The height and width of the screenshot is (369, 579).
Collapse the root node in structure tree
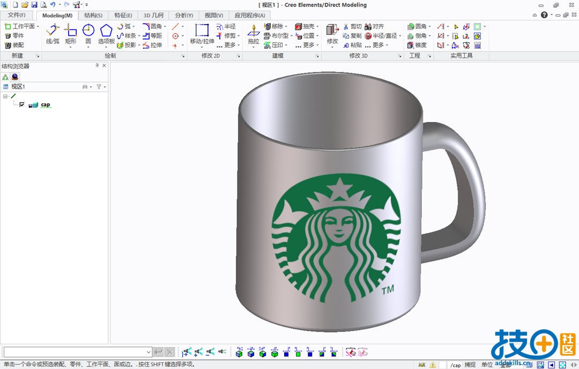tap(5, 96)
